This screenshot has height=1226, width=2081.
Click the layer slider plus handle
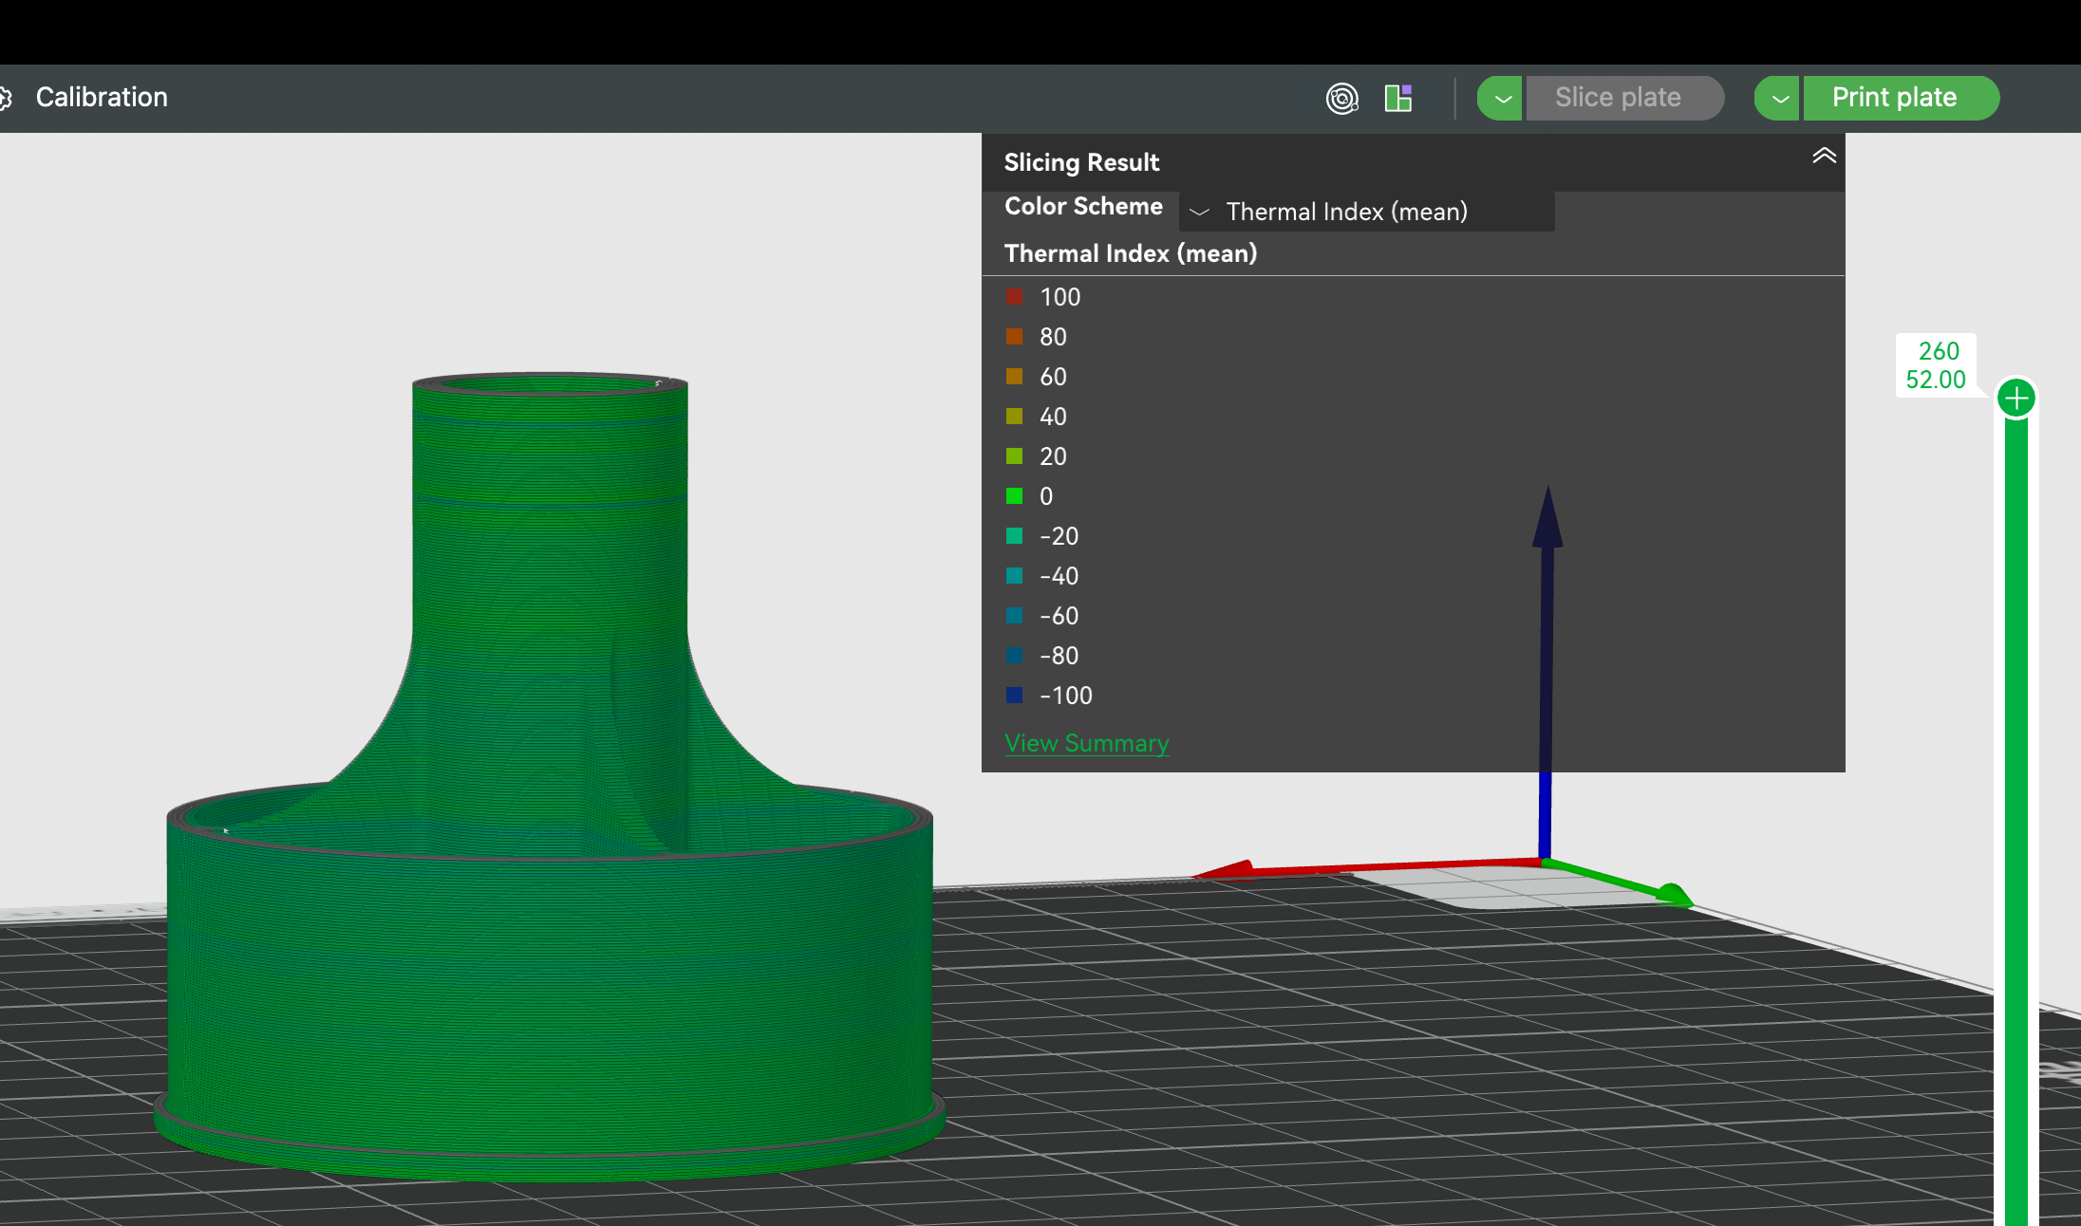click(x=2016, y=398)
